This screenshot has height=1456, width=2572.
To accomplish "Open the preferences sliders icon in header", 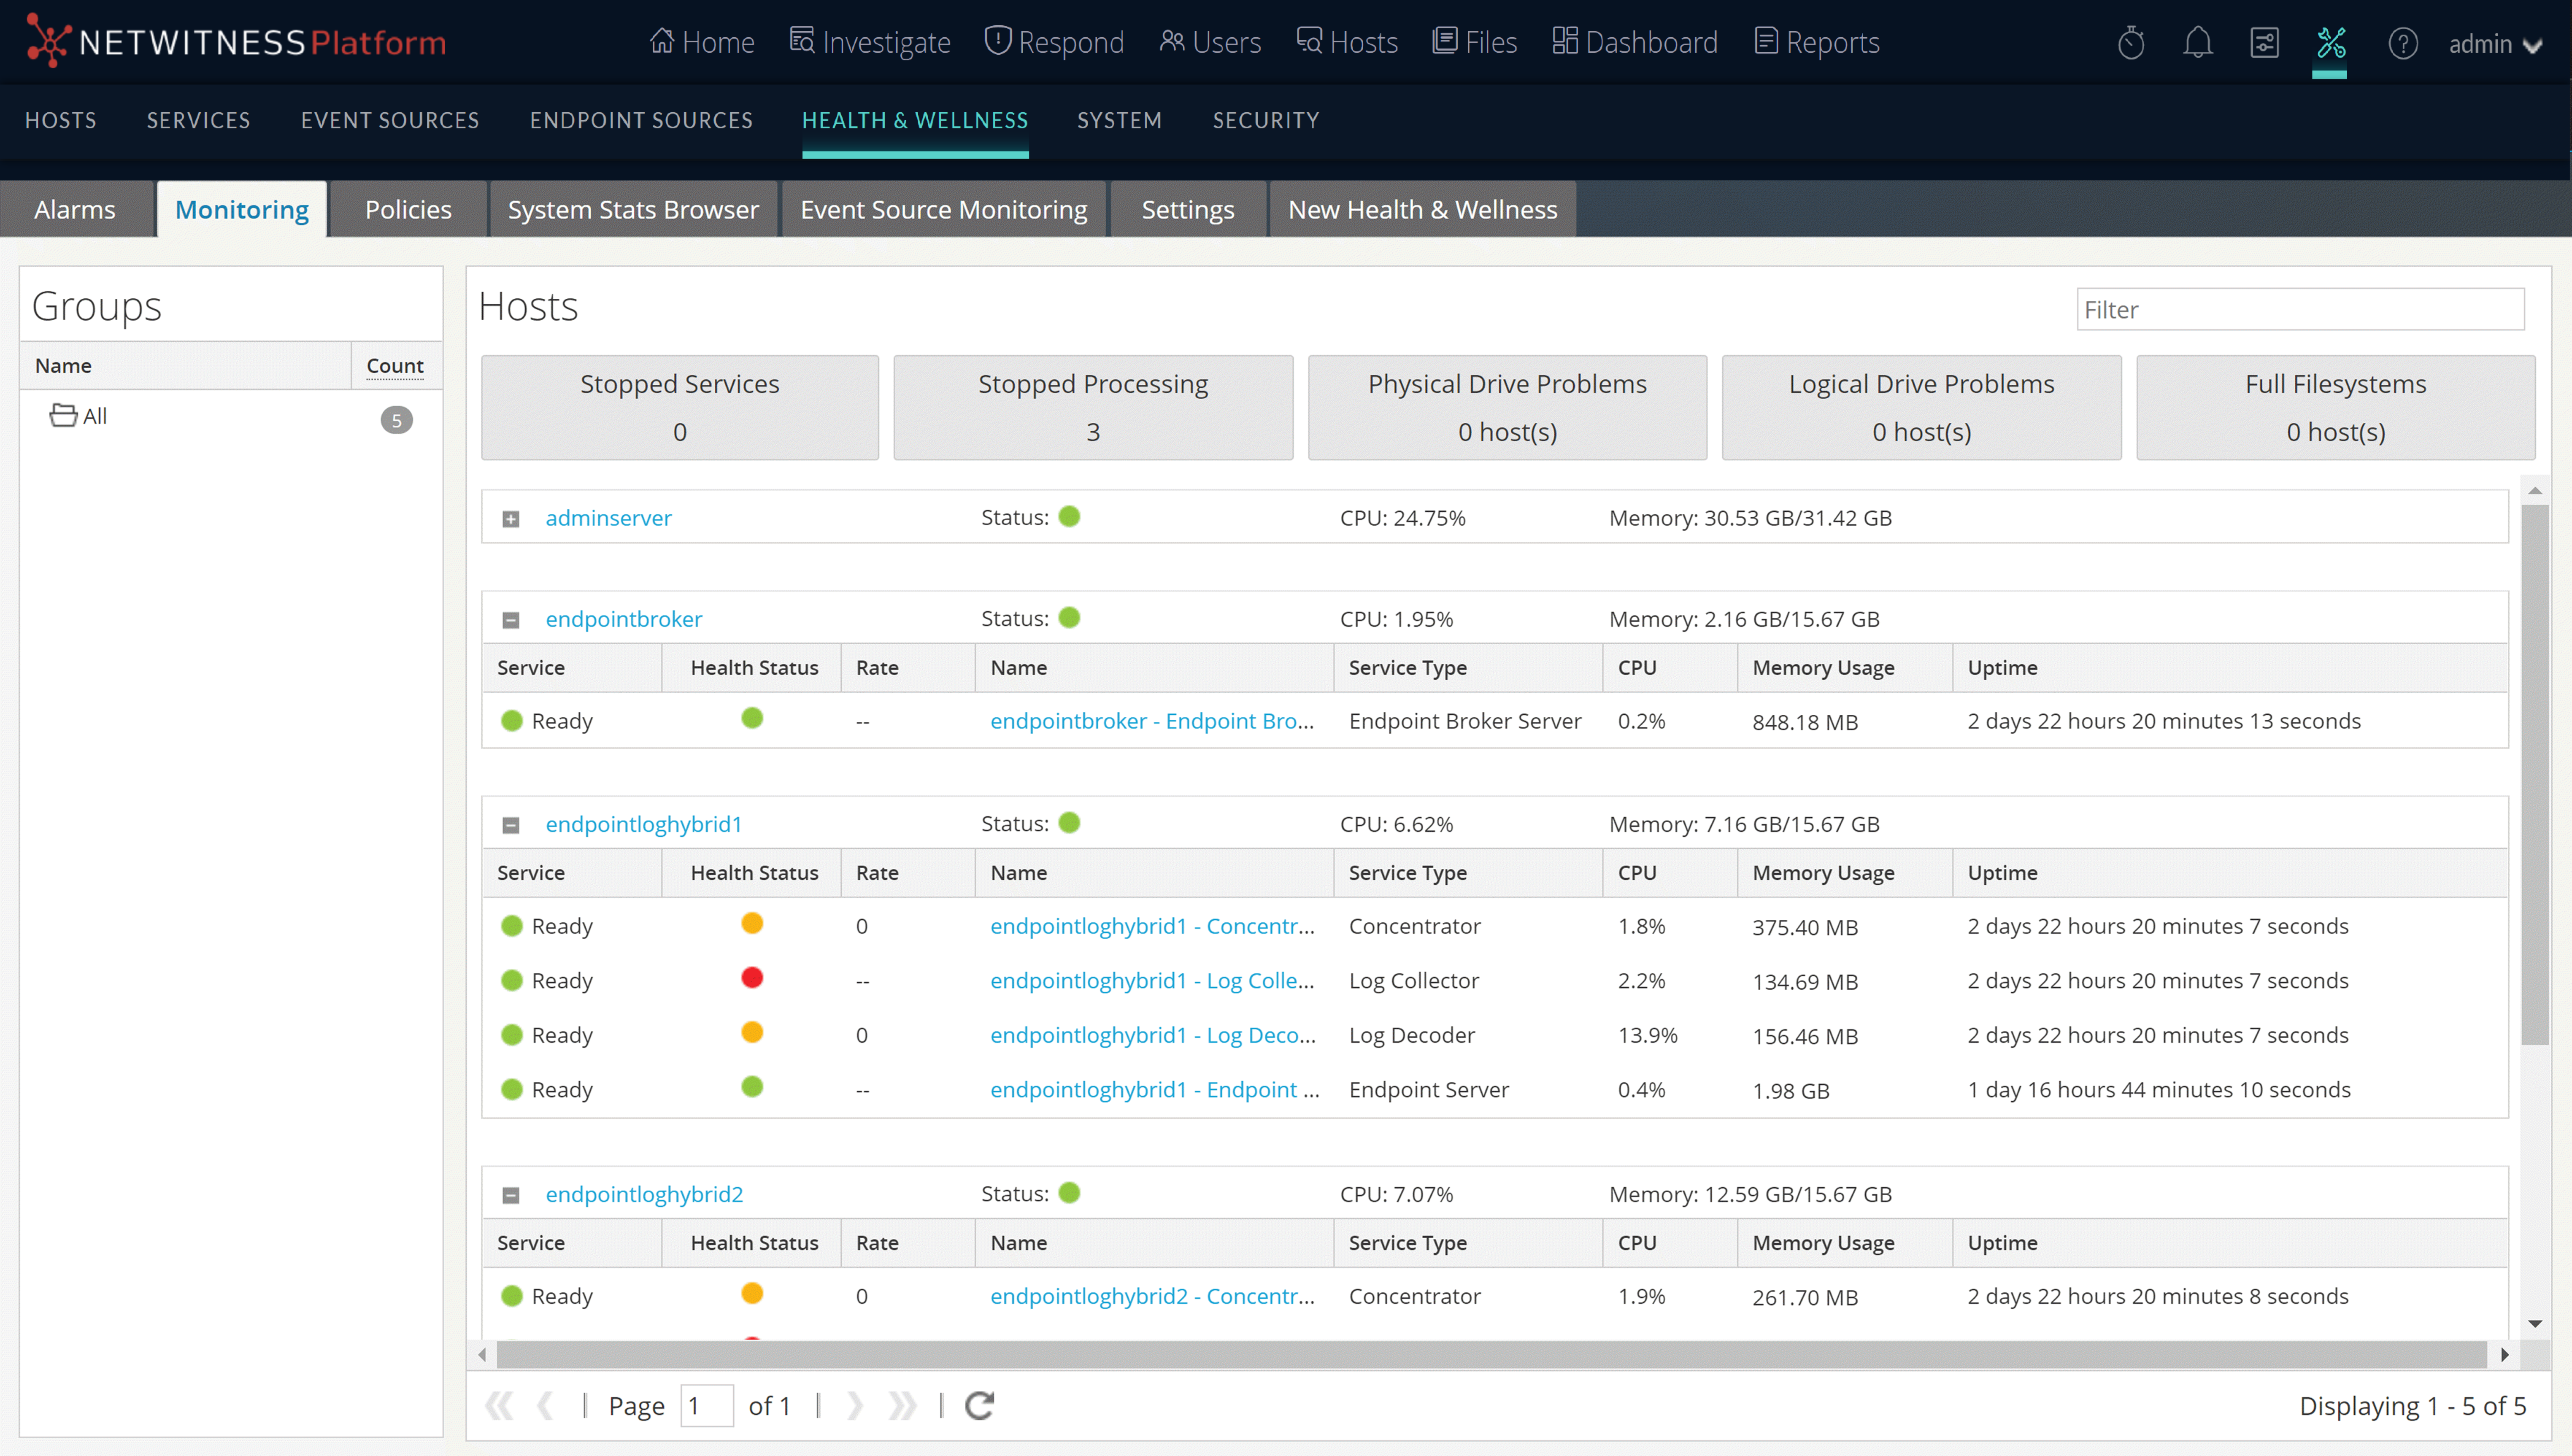I will 2264,43.
